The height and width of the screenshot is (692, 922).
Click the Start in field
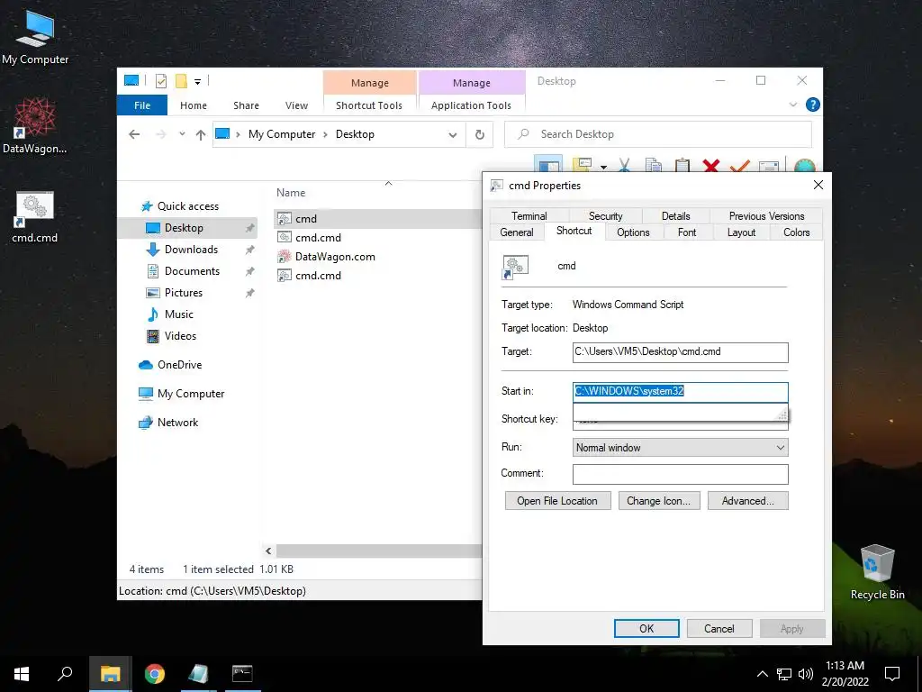681,391
